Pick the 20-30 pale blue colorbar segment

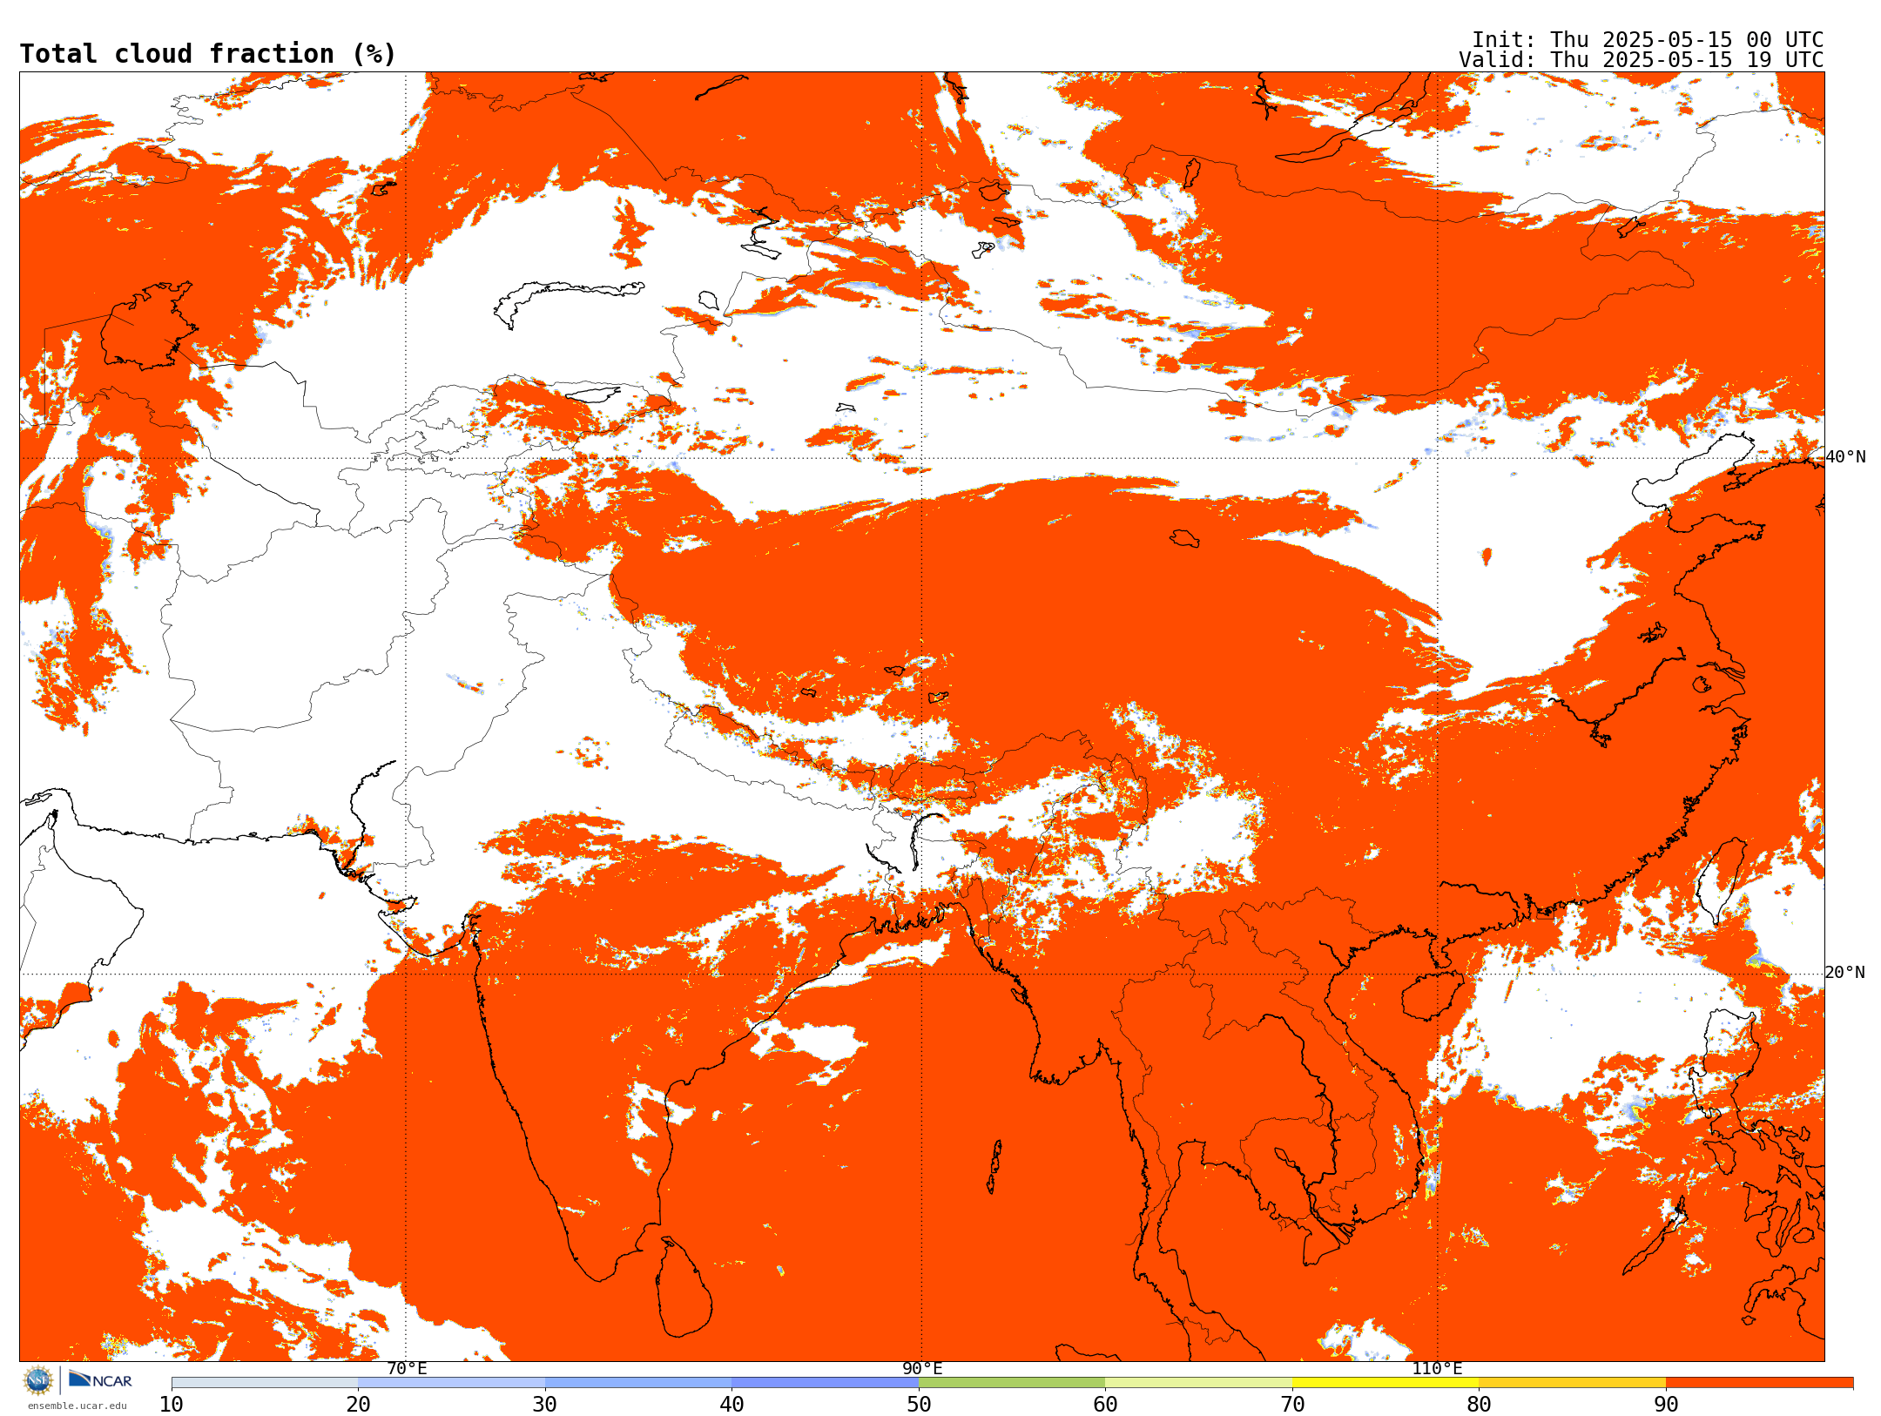tap(451, 1383)
